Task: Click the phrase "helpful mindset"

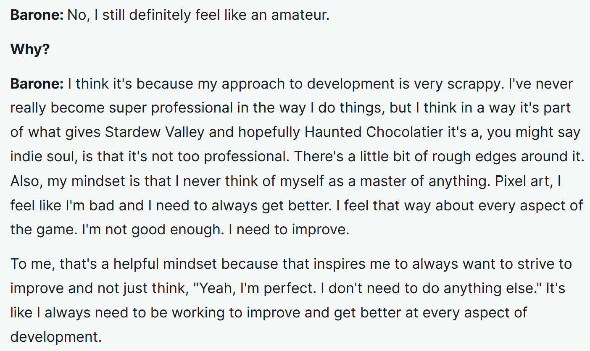Action: [165, 264]
